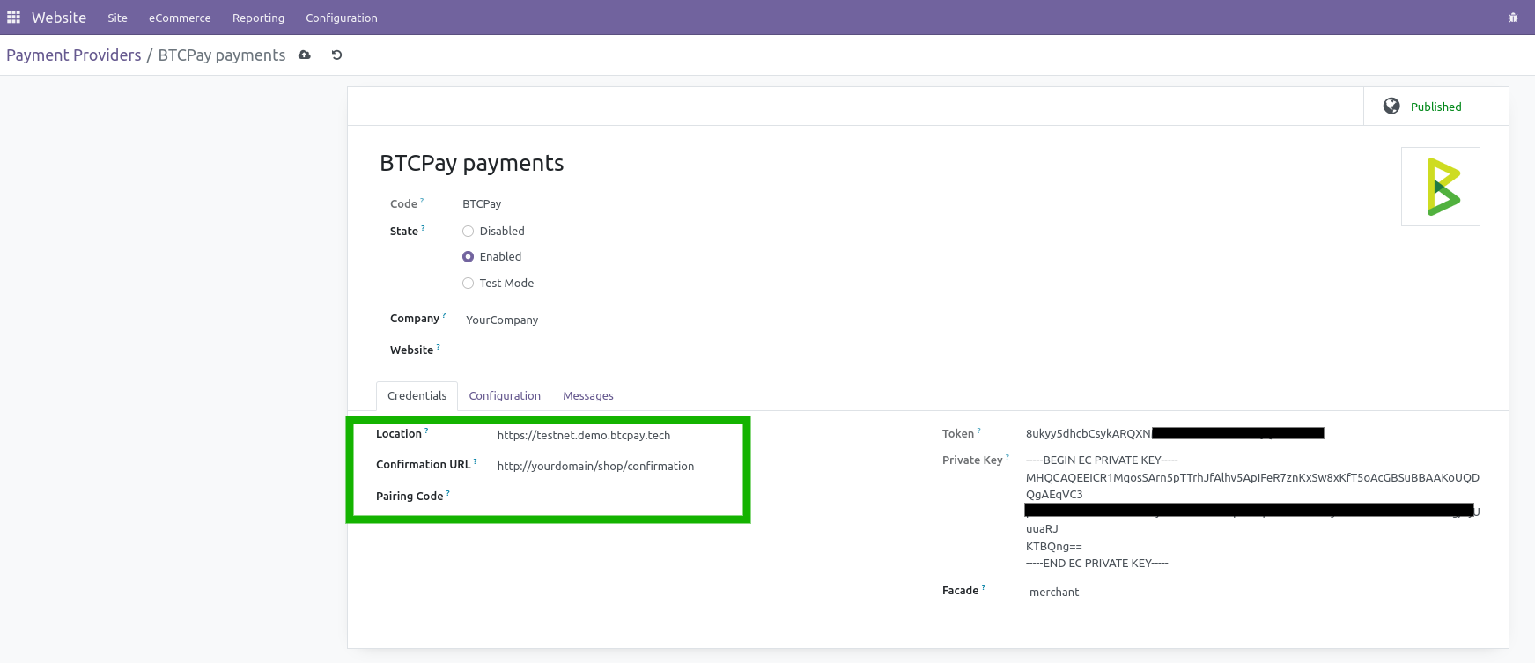Open the eCommerce menu

pyautogui.click(x=180, y=18)
